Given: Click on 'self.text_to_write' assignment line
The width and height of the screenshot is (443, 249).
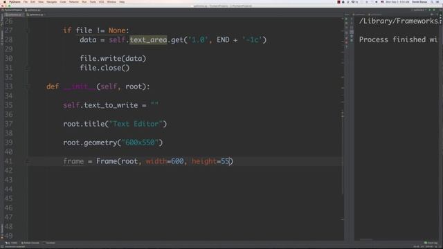Looking at the screenshot, I should tap(111, 105).
